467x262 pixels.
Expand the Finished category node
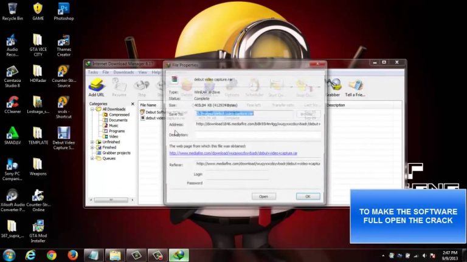click(92, 147)
